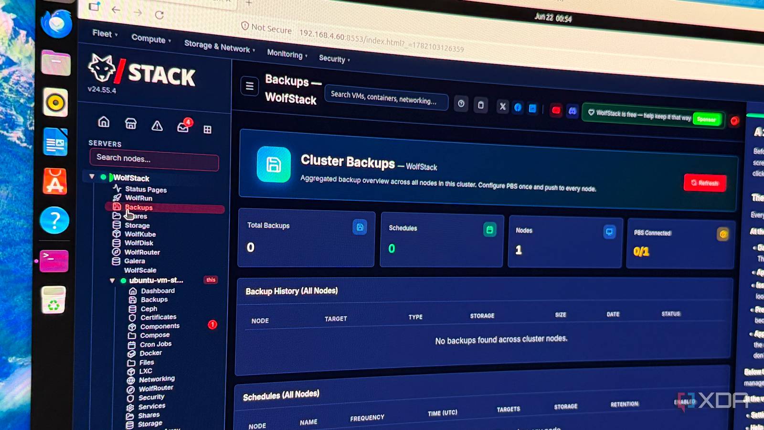Viewport: 764px width, 430px height.
Task: Open Rhythmbox from the dock
Action: (55, 102)
